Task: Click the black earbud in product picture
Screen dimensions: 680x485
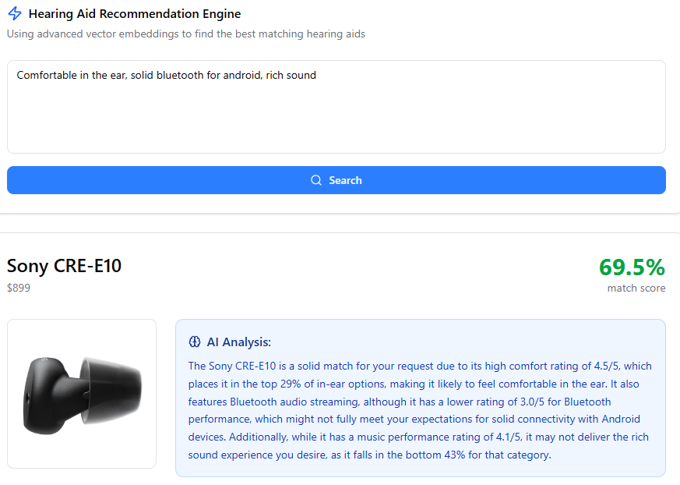Action: pos(82,395)
